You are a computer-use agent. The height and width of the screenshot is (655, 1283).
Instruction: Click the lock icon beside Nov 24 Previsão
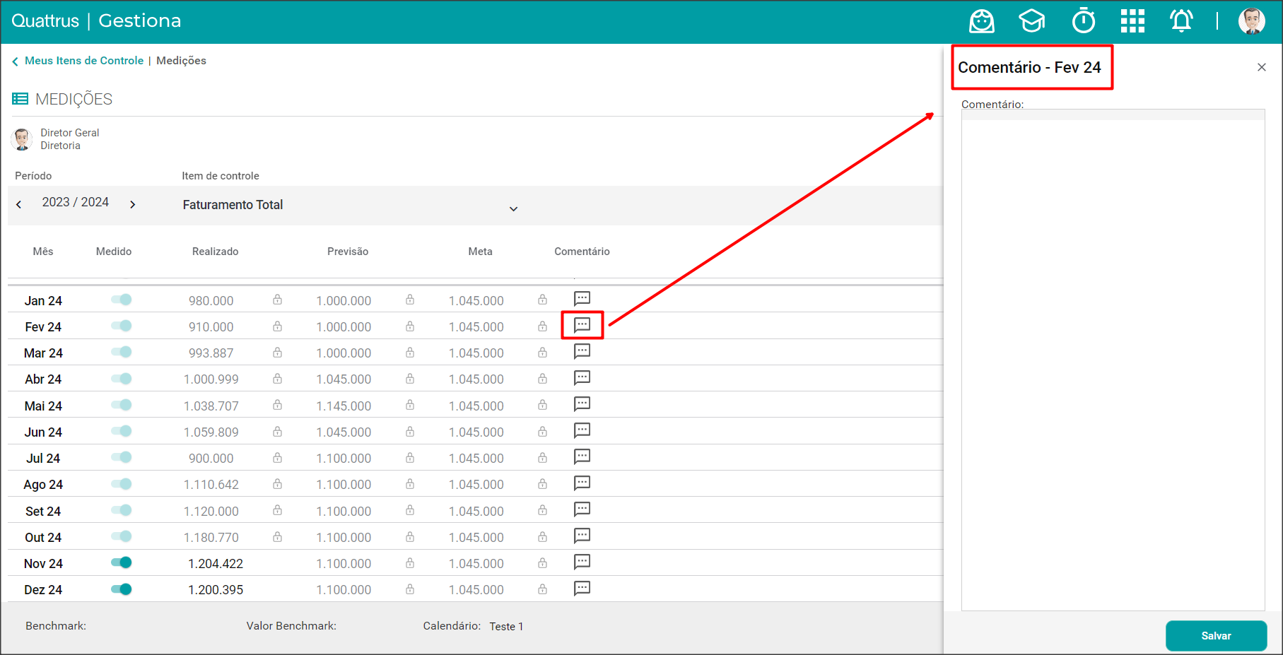[x=410, y=563]
